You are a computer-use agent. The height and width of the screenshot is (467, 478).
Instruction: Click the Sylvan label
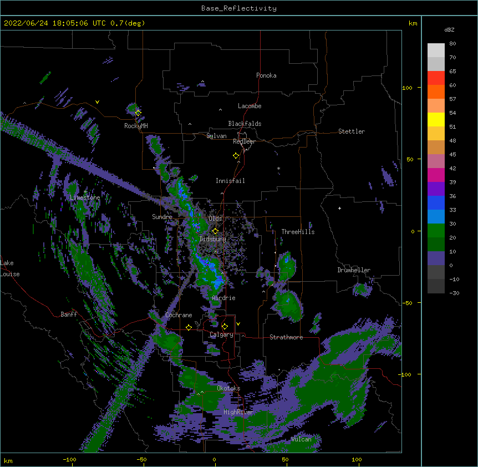coord(216,136)
